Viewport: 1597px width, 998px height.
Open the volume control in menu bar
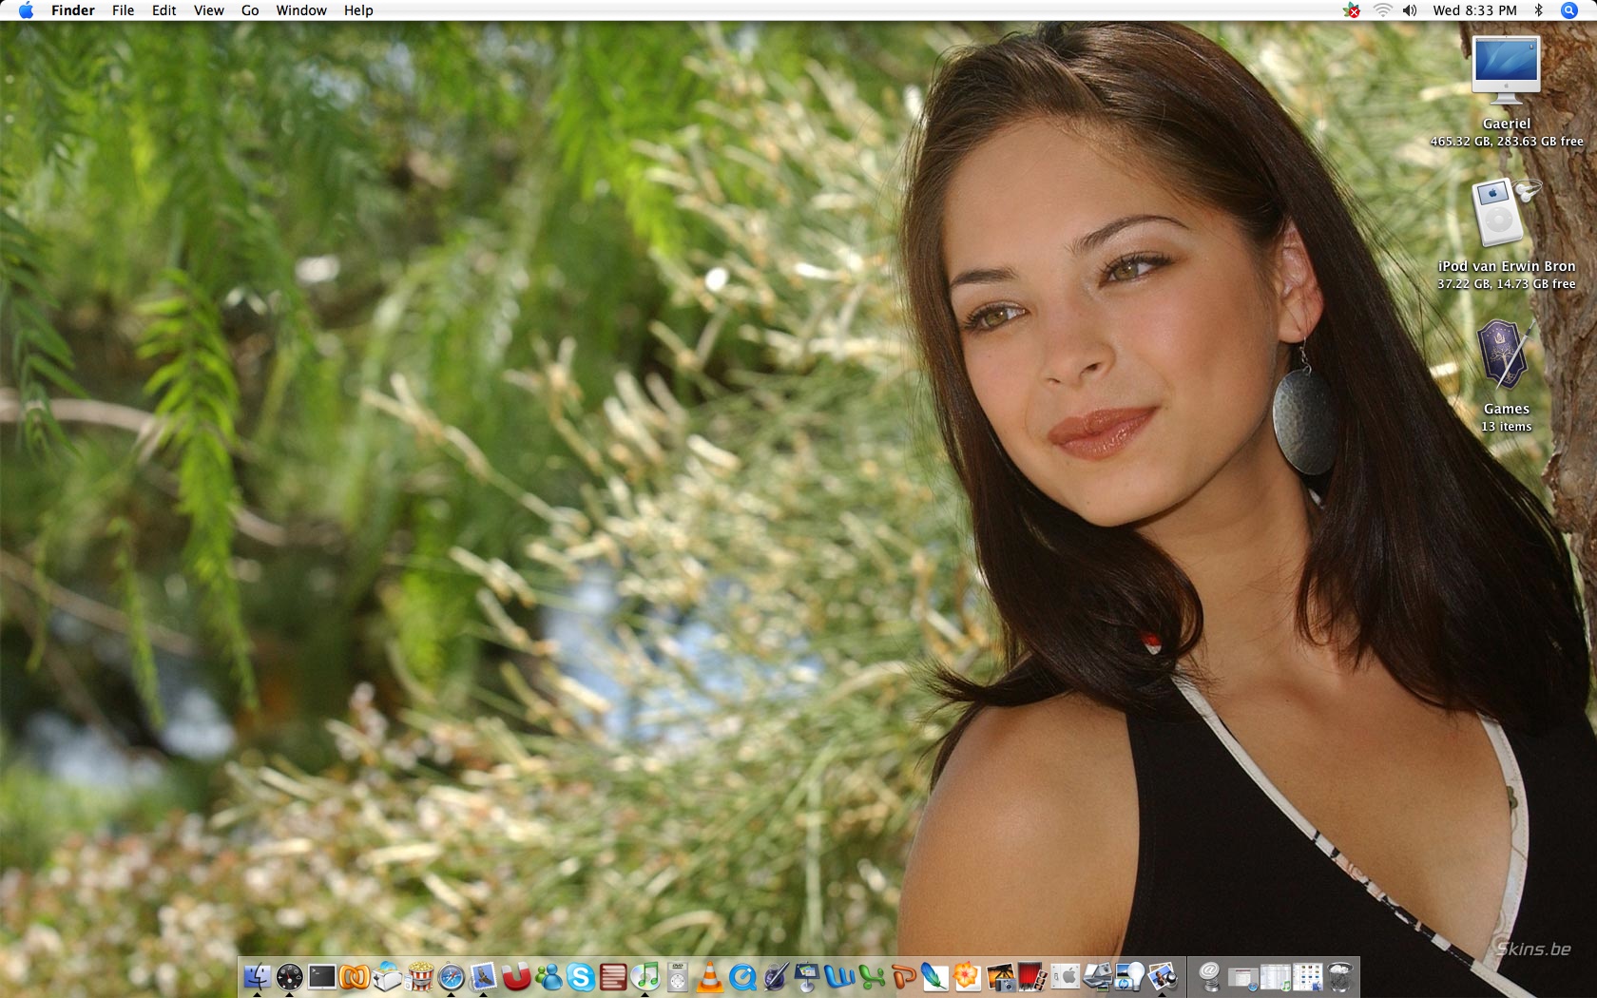(1410, 10)
